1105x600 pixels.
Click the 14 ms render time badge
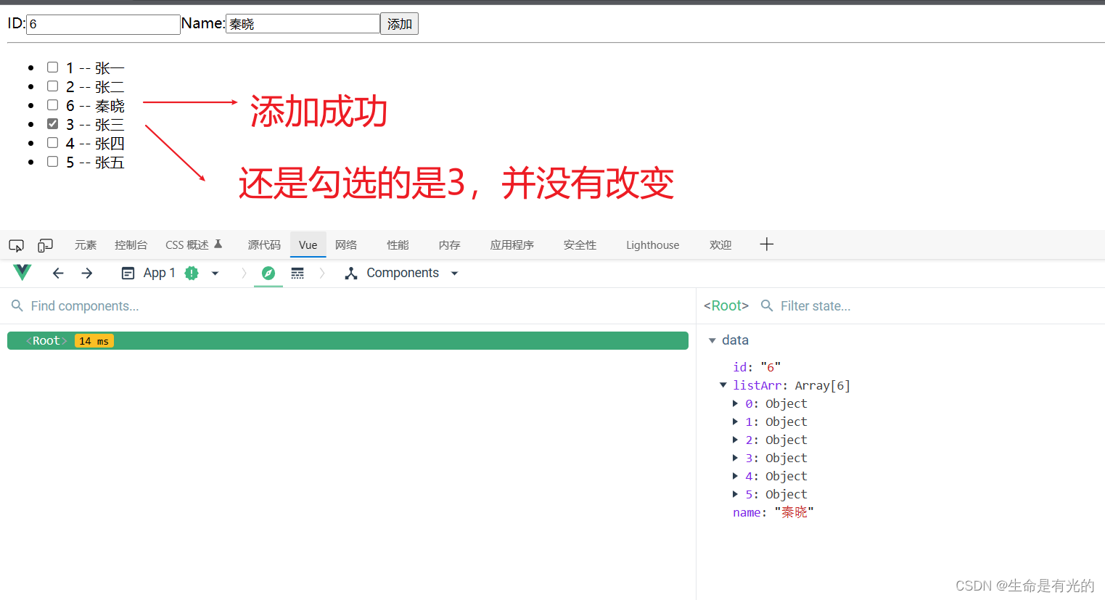[x=94, y=341]
